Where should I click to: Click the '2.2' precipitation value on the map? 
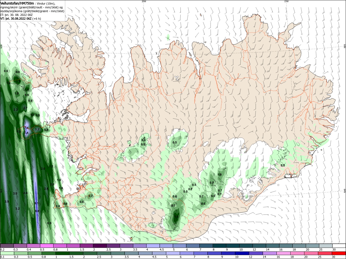coord(16,110)
